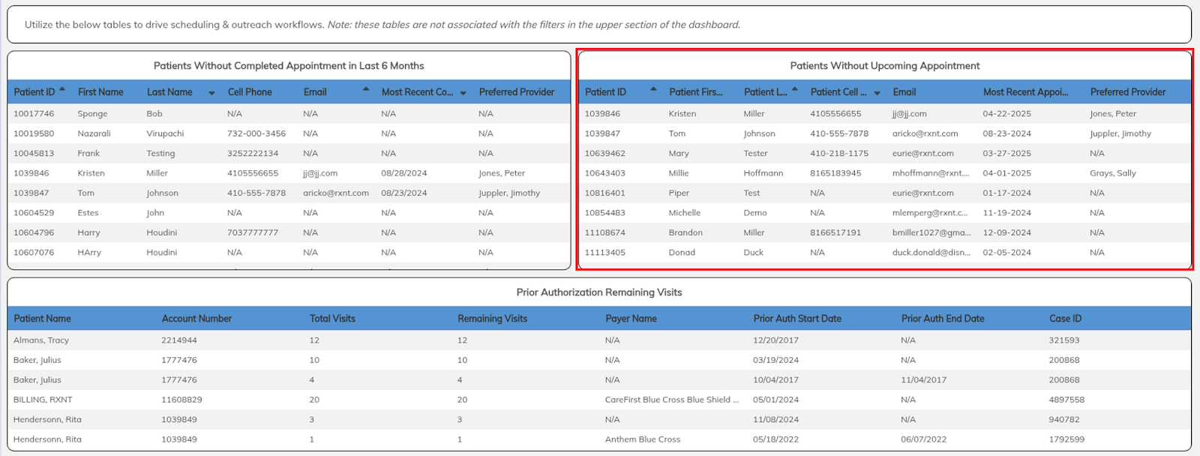
Task: Click prior auth start date 11/08/2024
Action: tap(776, 420)
